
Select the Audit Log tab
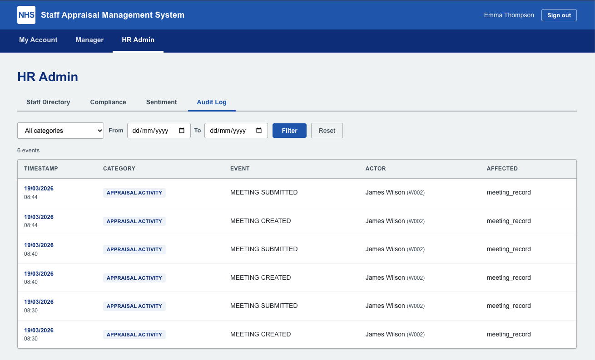coord(212,102)
